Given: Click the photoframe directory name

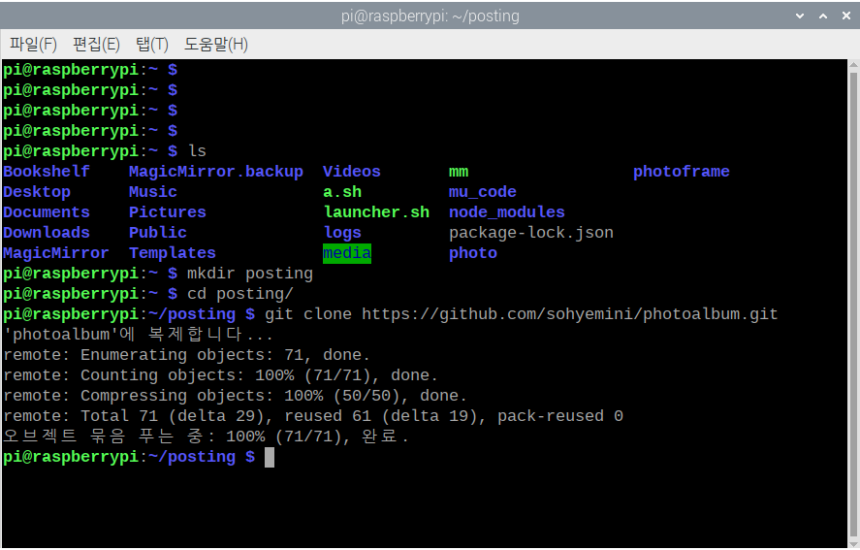Looking at the screenshot, I should 682,172.
